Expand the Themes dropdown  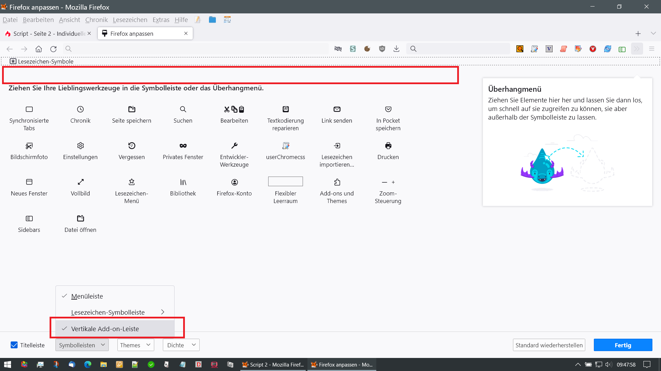[135, 345]
